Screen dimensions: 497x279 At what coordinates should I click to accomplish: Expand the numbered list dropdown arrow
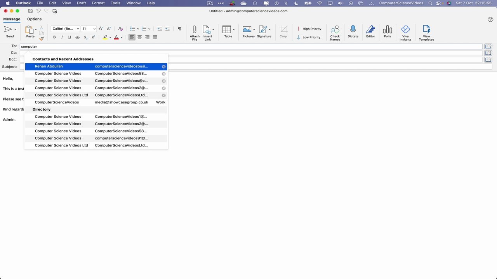coord(149,29)
